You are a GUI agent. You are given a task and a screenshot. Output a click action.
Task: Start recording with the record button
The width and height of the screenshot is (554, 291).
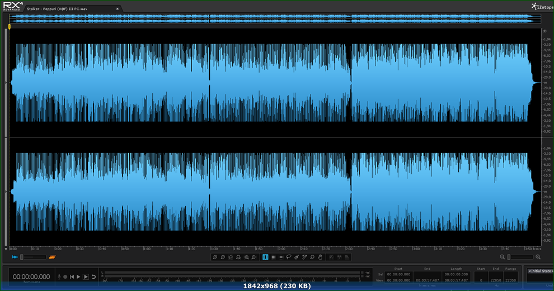65,277
